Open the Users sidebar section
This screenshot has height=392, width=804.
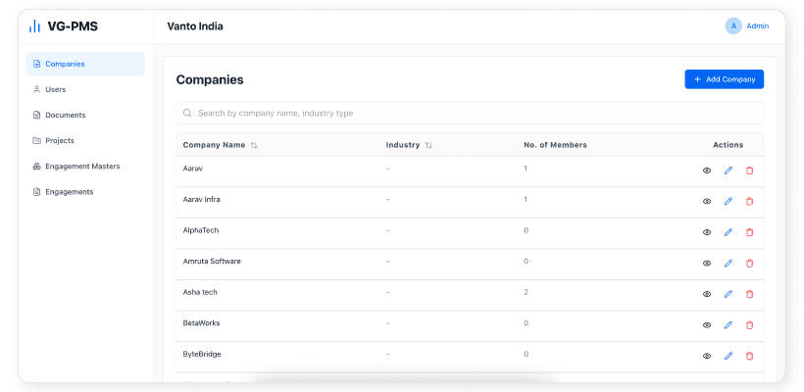pyautogui.click(x=56, y=89)
